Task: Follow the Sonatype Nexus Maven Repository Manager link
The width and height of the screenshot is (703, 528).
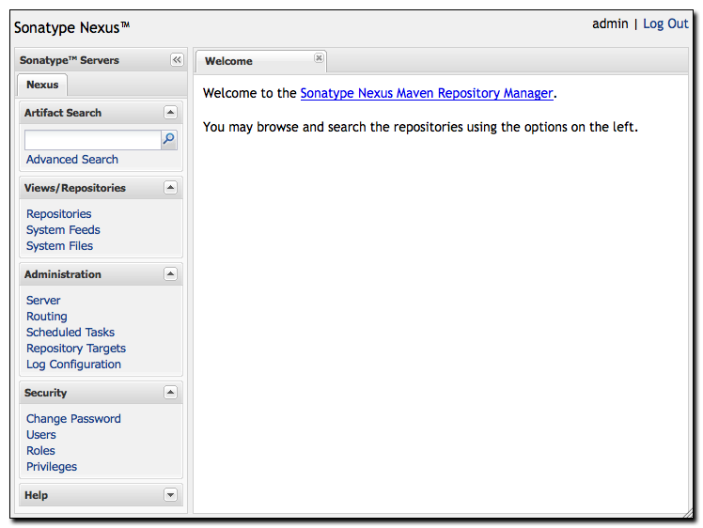Action: [427, 93]
